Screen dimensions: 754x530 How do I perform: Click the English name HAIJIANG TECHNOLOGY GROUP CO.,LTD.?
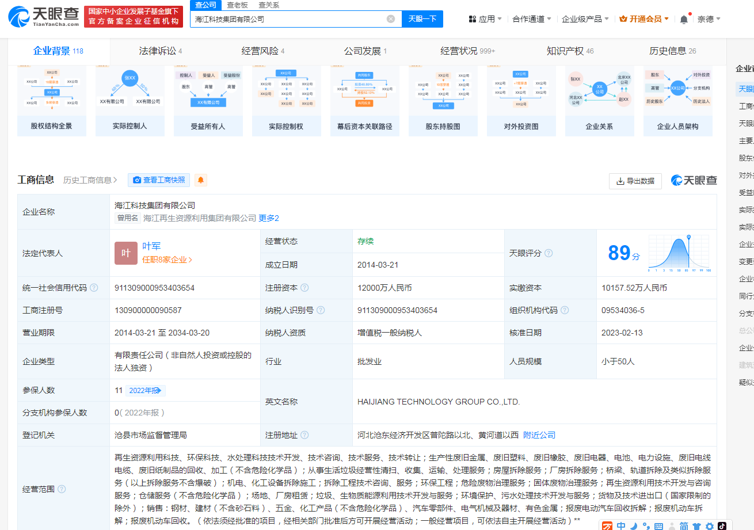439,402
